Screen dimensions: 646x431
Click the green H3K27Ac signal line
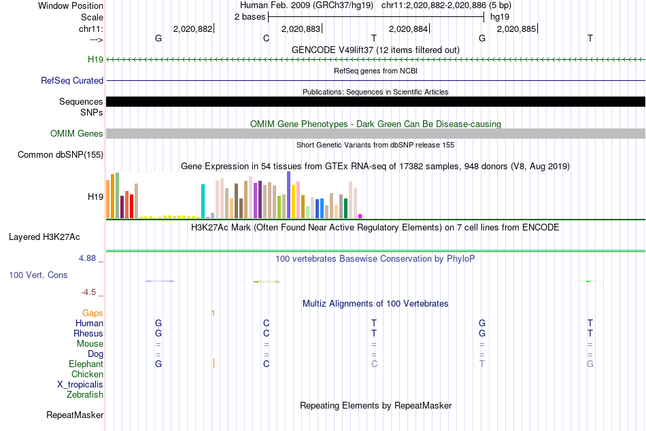375,251
